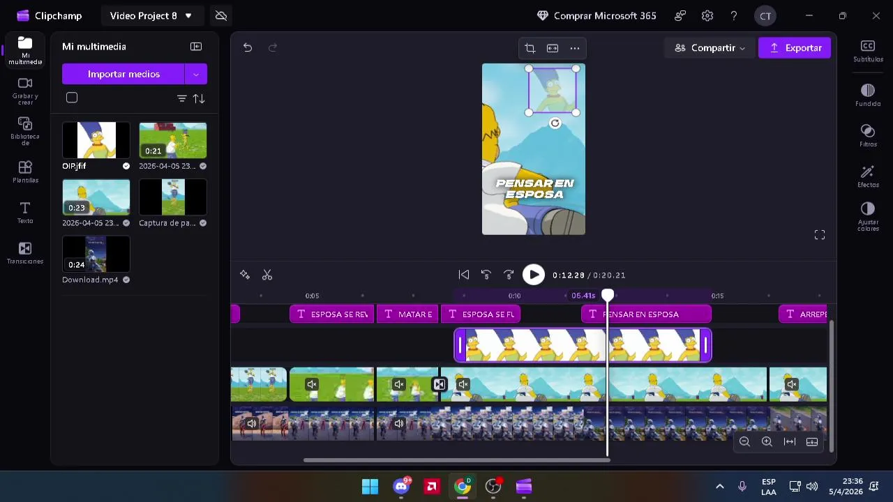This screenshot has width=893, height=502.
Task: Redo the last action
Action: [273, 47]
